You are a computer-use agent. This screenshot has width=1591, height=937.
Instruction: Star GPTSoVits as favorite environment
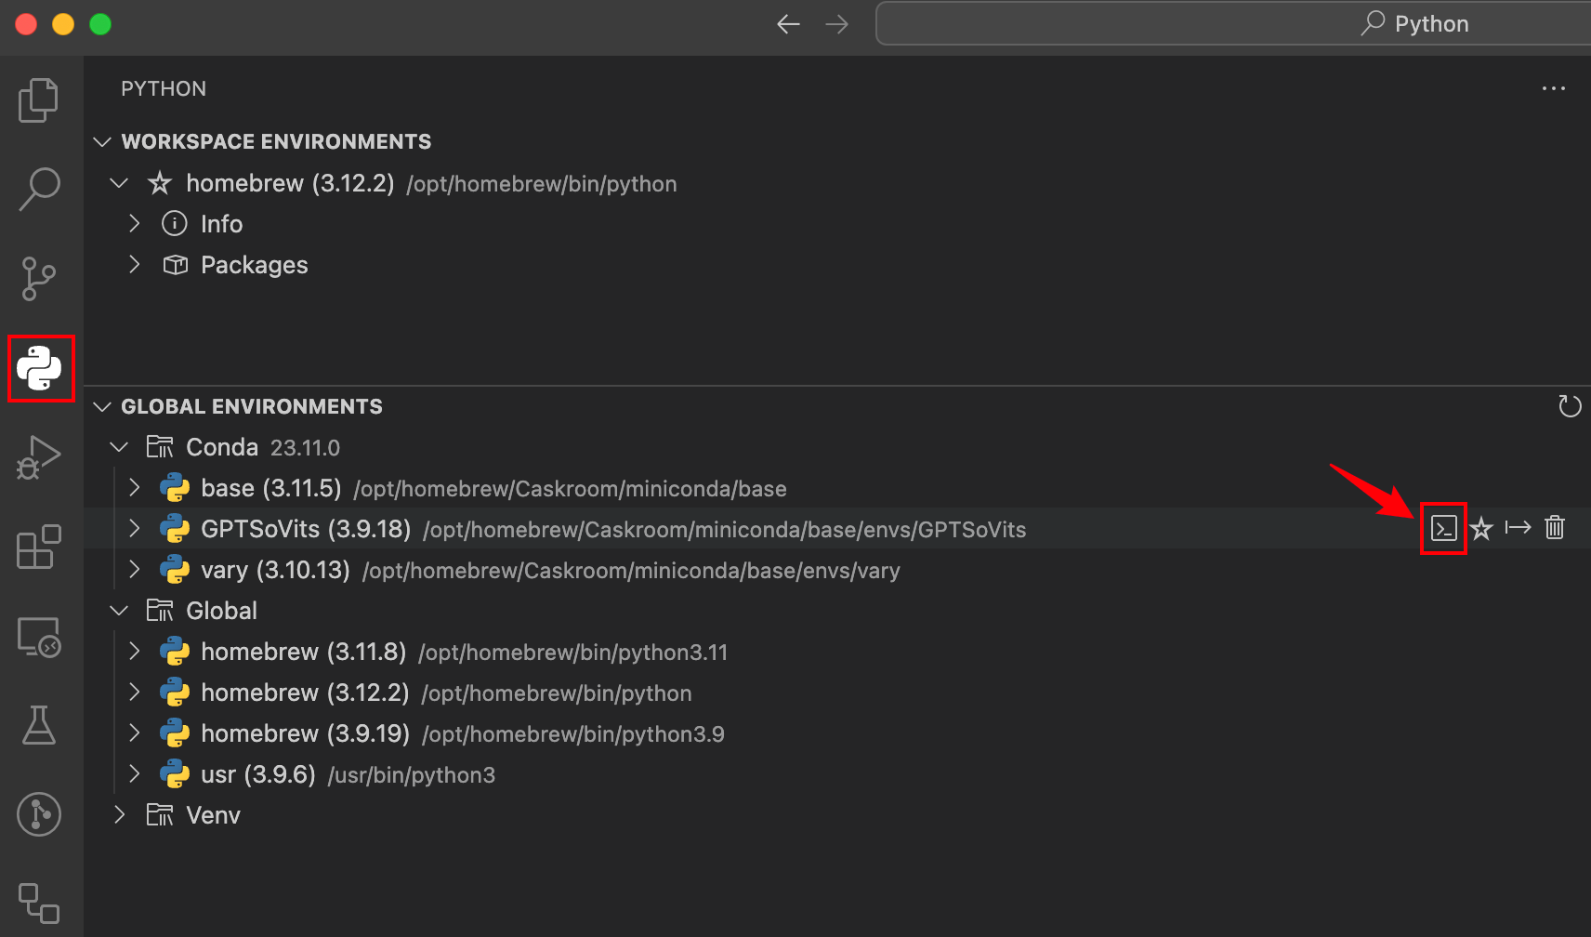[x=1481, y=528]
